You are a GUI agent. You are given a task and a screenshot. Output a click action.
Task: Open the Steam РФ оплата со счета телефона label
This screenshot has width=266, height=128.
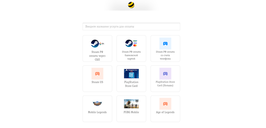pos(165,55)
